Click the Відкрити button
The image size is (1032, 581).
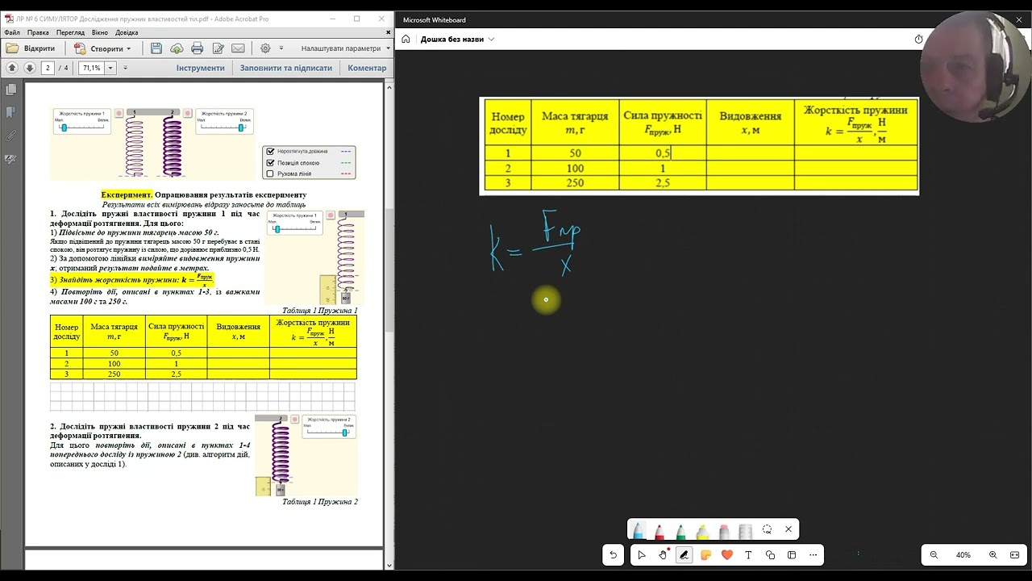(x=31, y=48)
